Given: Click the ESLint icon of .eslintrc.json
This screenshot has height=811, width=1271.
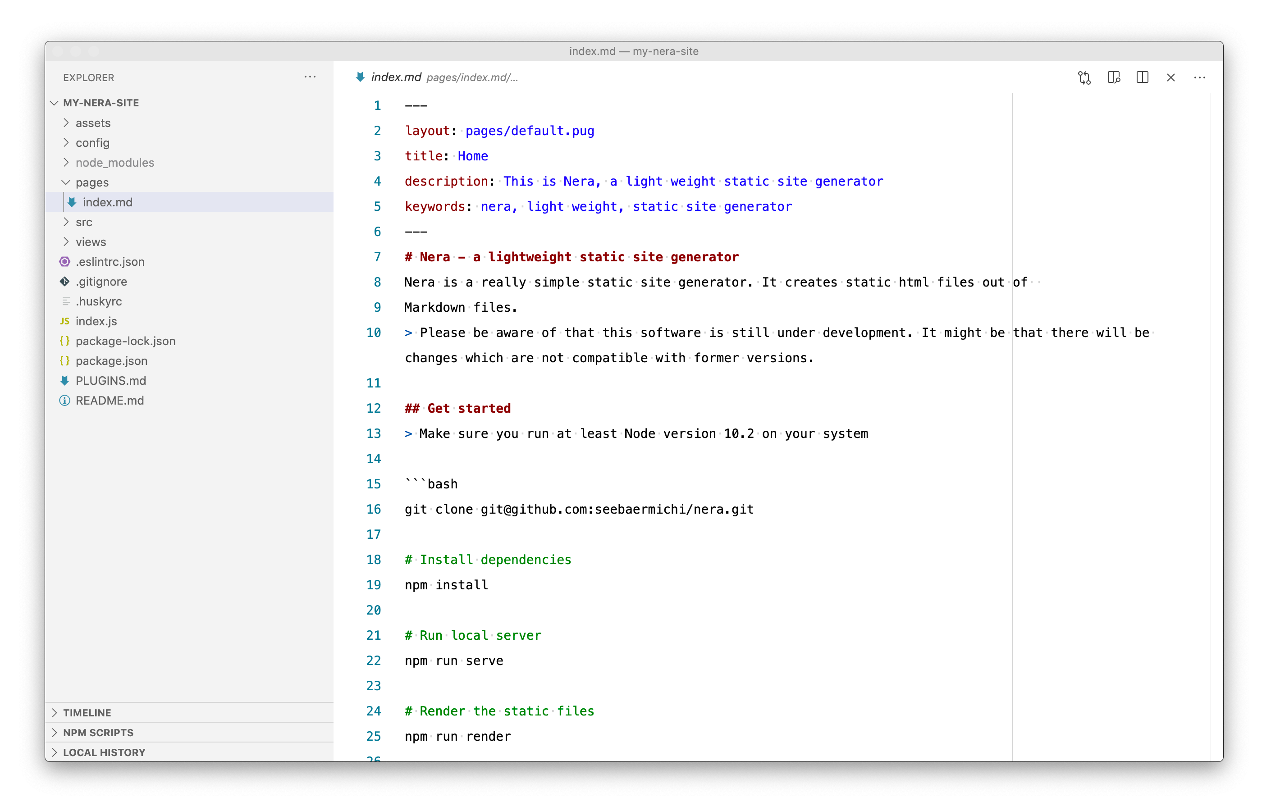Looking at the screenshot, I should [65, 262].
